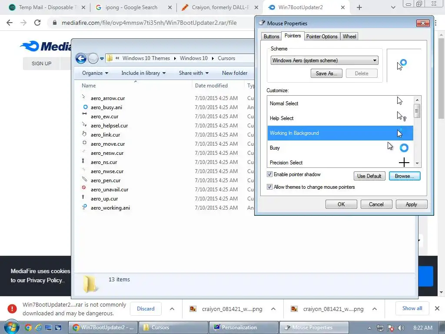The height and width of the screenshot is (334, 445).
Task: Select Help Select pointer entry
Action: [340, 118]
